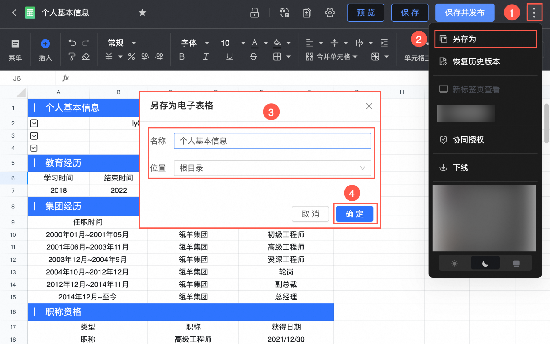Switch to light mode sun theme
Image resolution: width=550 pixels, height=344 pixels.
coord(454,264)
